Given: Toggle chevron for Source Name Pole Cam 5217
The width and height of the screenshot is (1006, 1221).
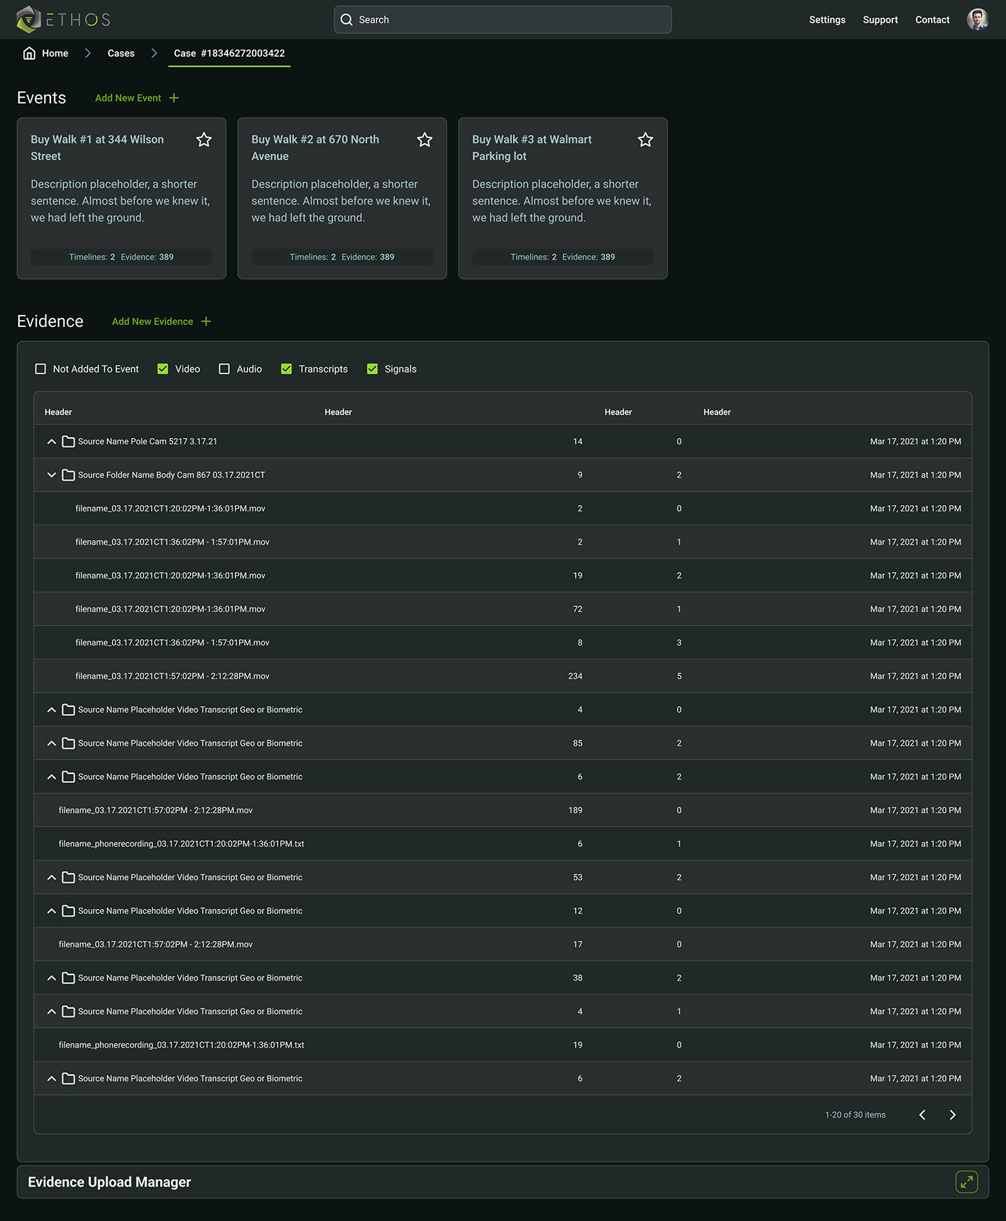Looking at the screenshot, I should (51, 441).
